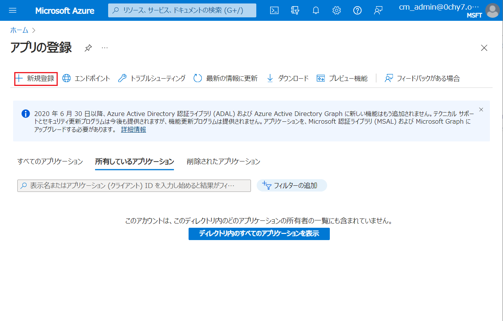Click ダウンロード toolbar button
The width and height of the screenshot is (503, 321).
point(287,79)
